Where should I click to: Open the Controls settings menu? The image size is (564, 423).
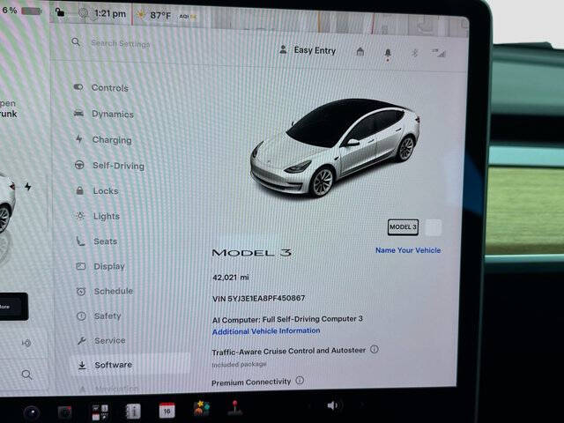click(101, 88)
